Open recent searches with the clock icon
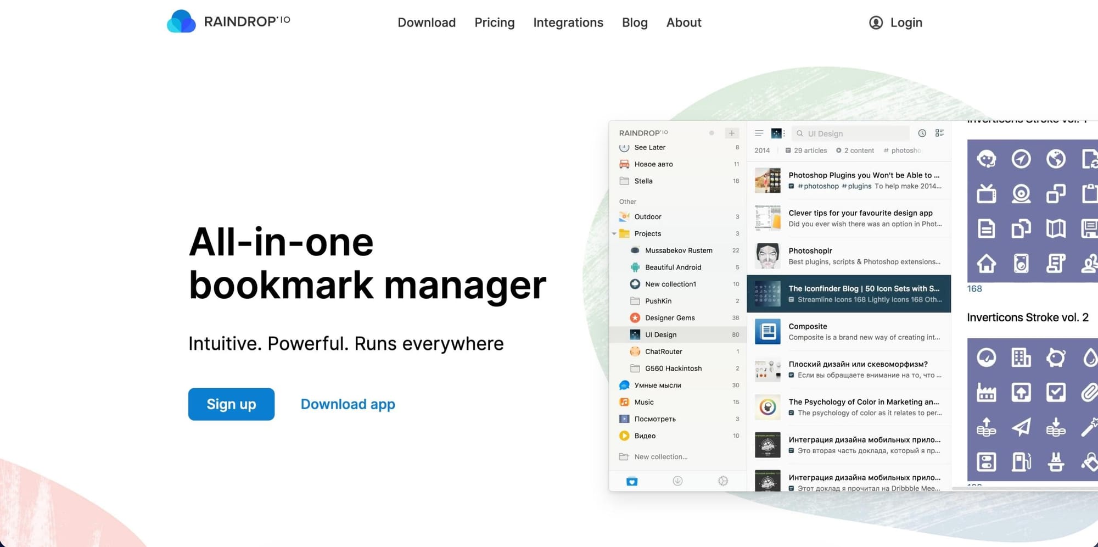The height and width of the screenshot is (547, 1098). point(922,133)
